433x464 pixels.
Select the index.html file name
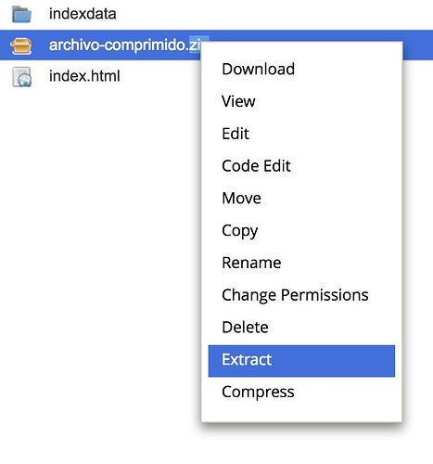[x=84, y=76]
